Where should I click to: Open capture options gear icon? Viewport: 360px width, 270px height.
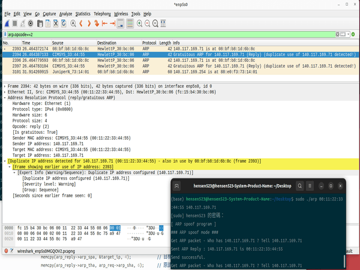tap(31, 23)
